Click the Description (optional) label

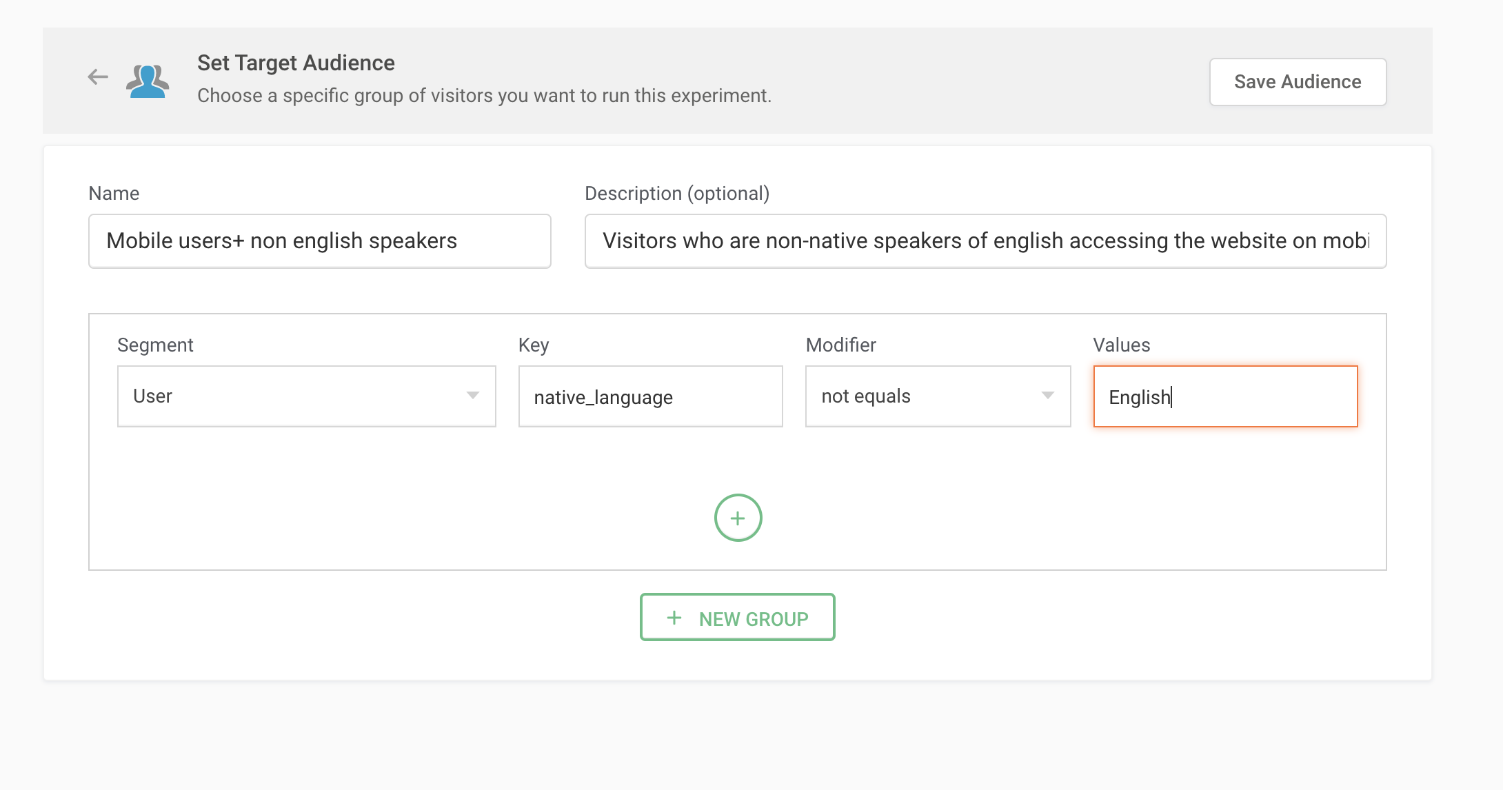676,194
